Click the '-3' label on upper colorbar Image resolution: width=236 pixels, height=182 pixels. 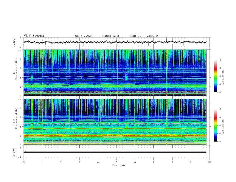(x=220, y=60)
